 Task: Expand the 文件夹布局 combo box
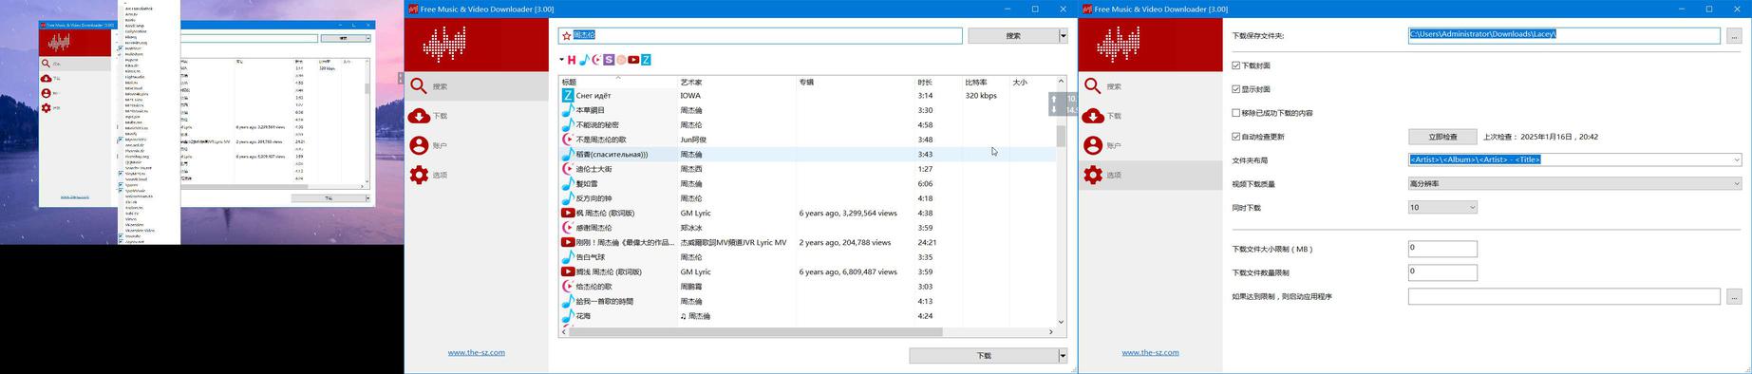tap(1574, 159)
